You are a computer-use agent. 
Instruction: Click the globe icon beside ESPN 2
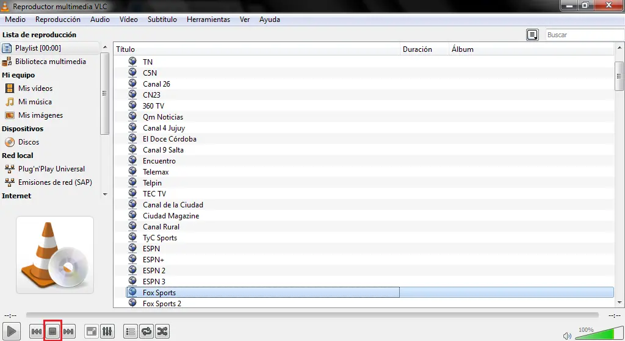[x=132, y=270]
